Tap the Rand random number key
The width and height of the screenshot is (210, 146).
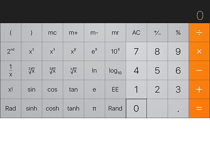pos(115,108)
